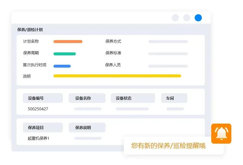Click the orange 计划名称 value bar
The image size is (243, 165).
[68, 41]
